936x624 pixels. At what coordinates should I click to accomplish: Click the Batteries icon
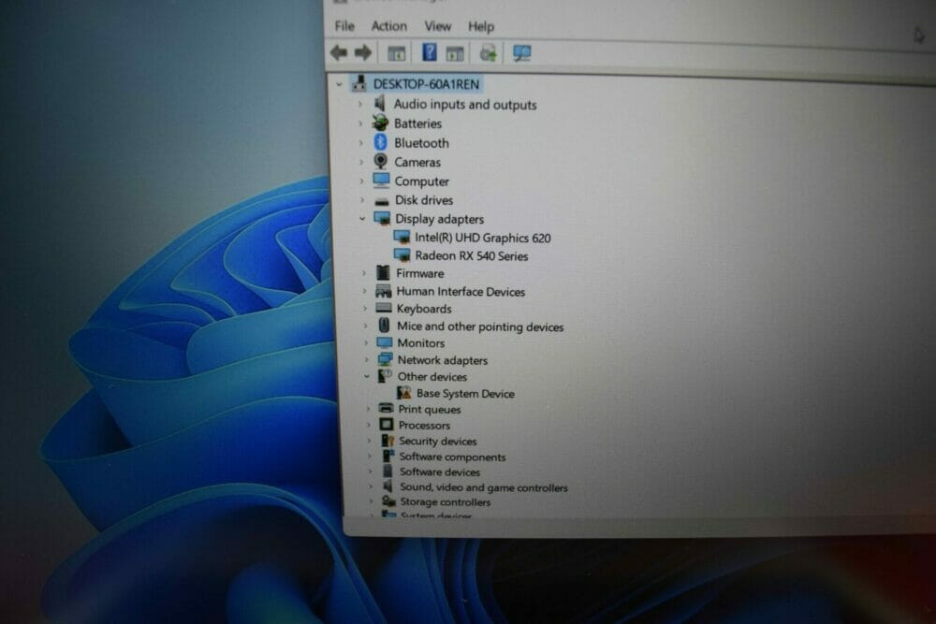(380, 123)
